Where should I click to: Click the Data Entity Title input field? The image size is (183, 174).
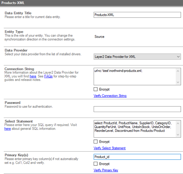point(137,15)
